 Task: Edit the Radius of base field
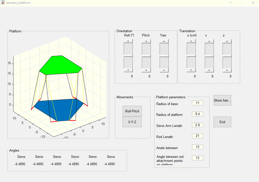(x=198, y=103)
